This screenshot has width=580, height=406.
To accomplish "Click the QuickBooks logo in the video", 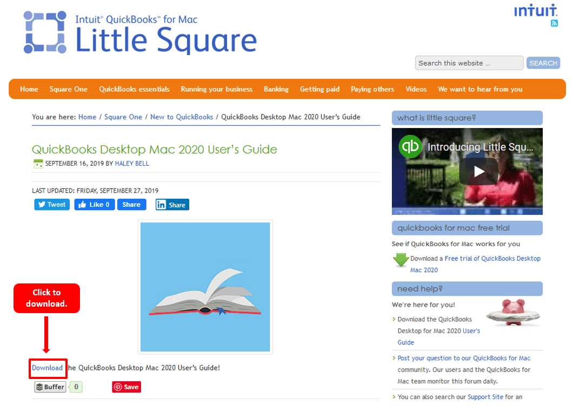I will [x=410, y=146].
